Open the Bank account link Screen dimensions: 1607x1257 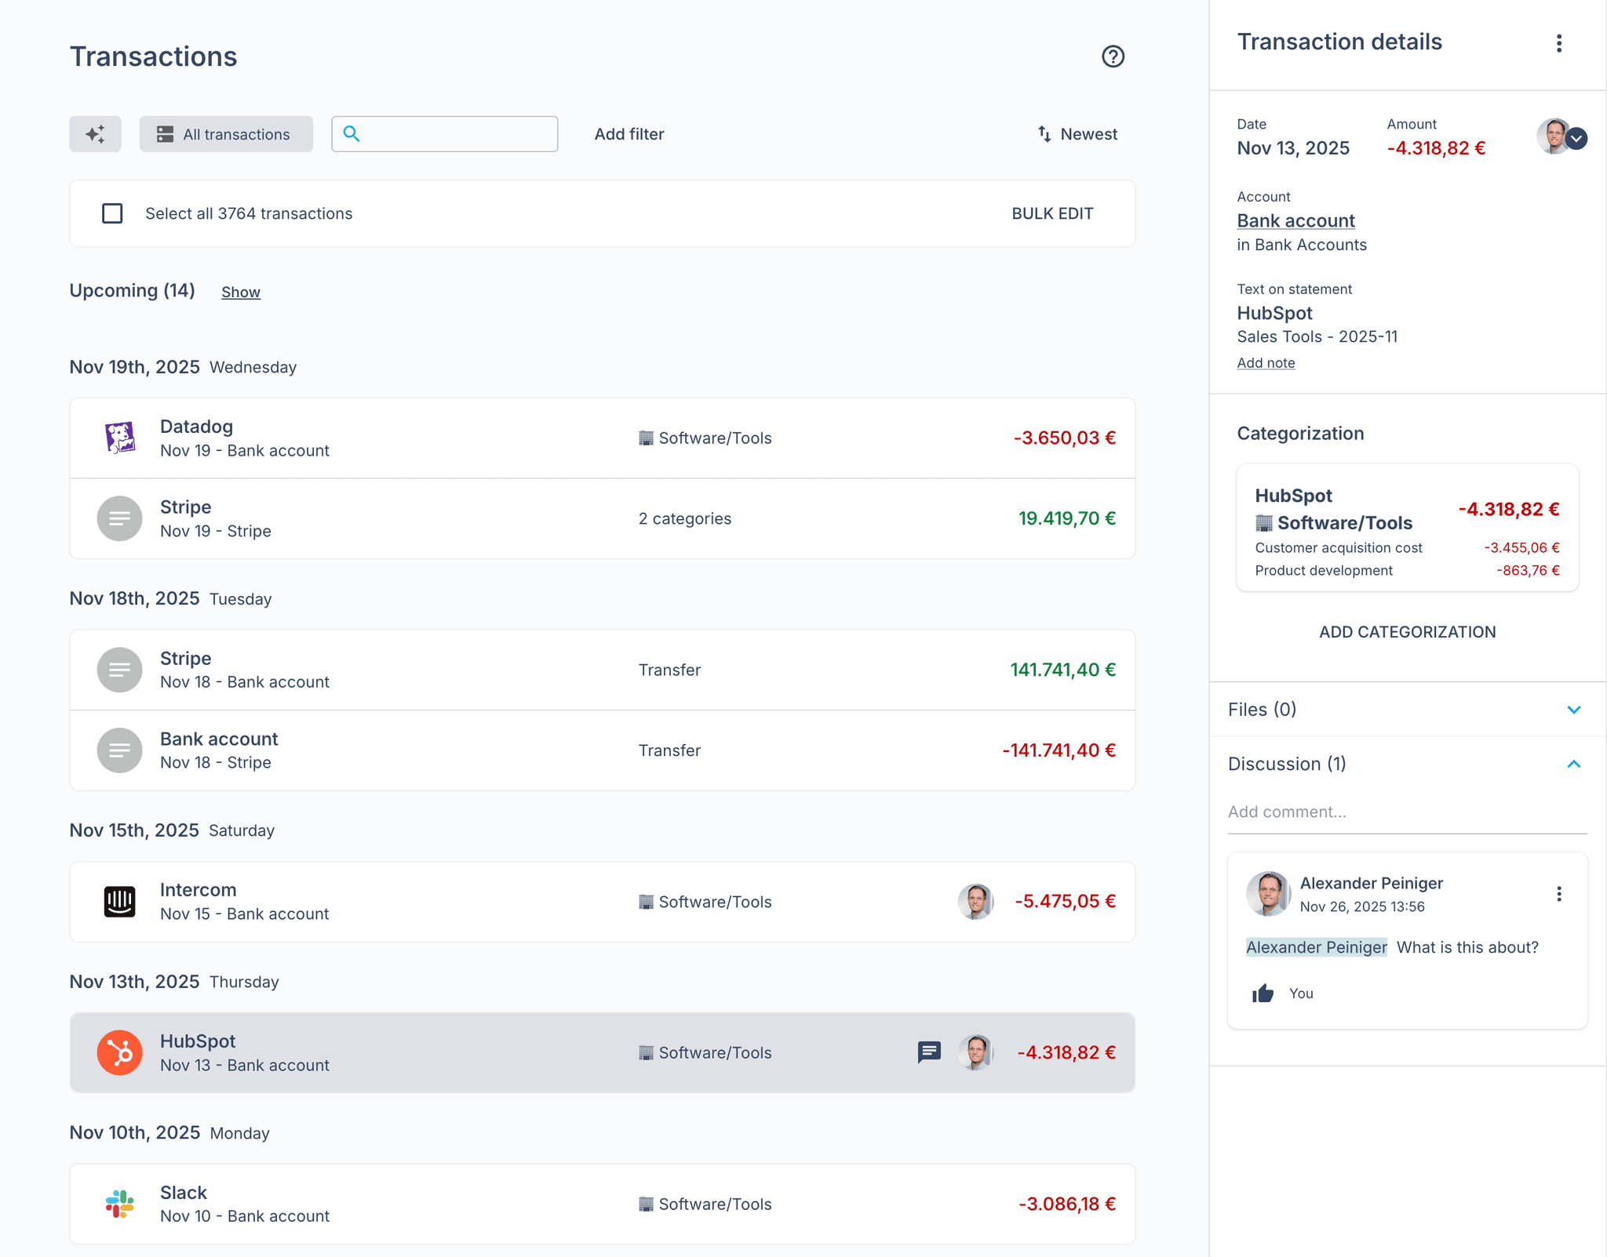1295,221
